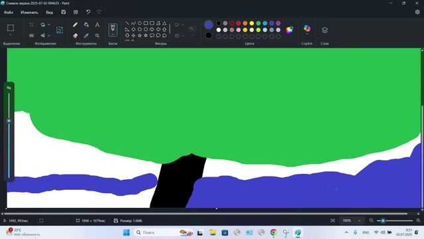The height and width of the screenshot is (239, 424).
Task: Pick the Diamond shape
Action: pos(133,29)
